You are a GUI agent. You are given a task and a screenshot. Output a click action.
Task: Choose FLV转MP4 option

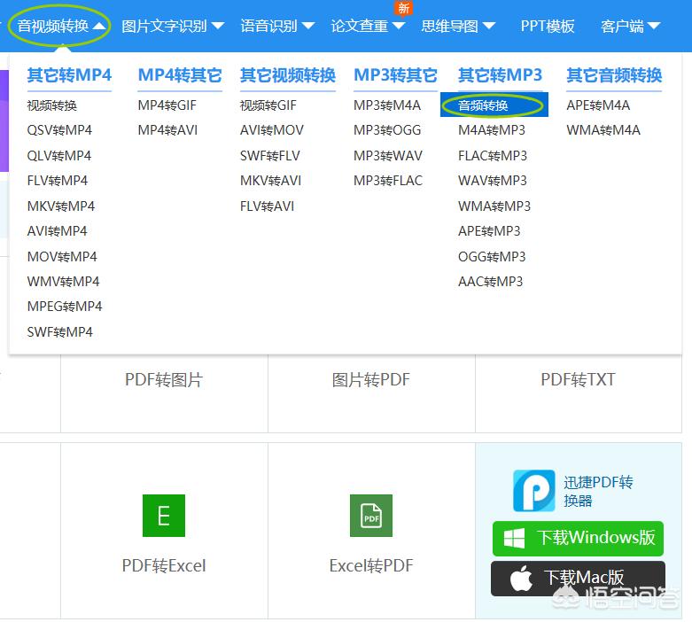pos(58,181)
